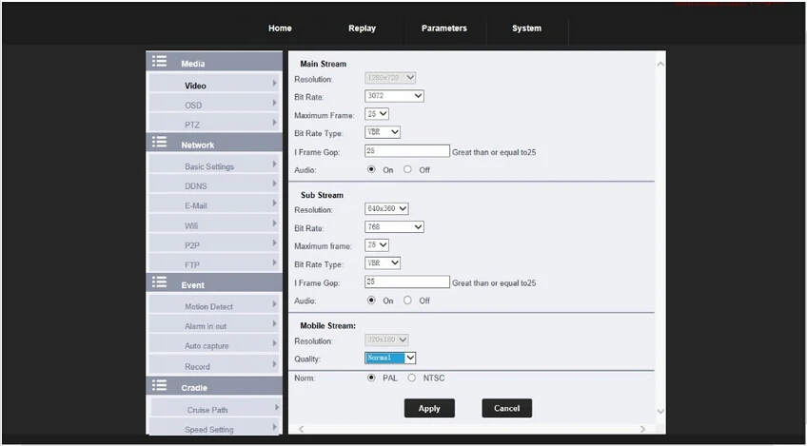This screenshot has width=807, height=446.
Task: Open Mobile Stream Resolution 320x180 dropdown
Action: (x=386, y=339)
